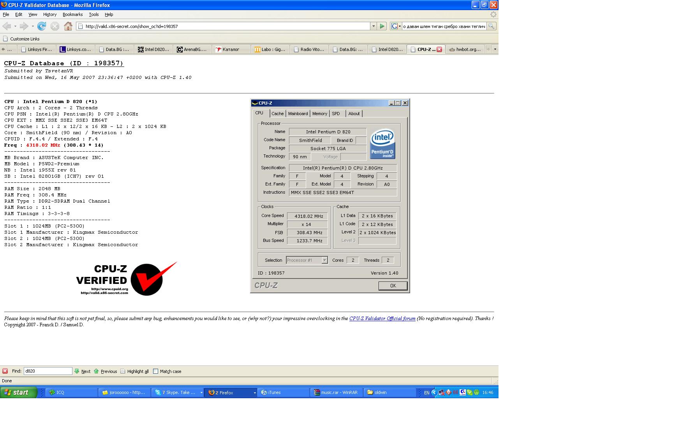The image size is (673, 448).
Task: Click the Find Next green arrow
Action: pyautogui.click(x=77, y=371)
